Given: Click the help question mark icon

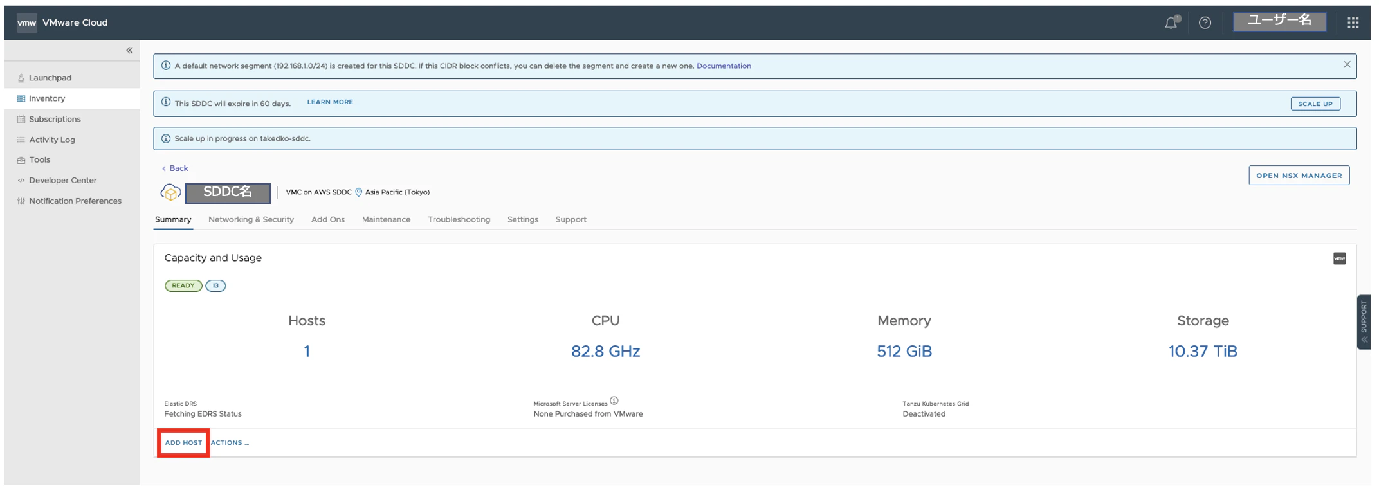Looking at the screenshot, I should (x=1205, y=22).
